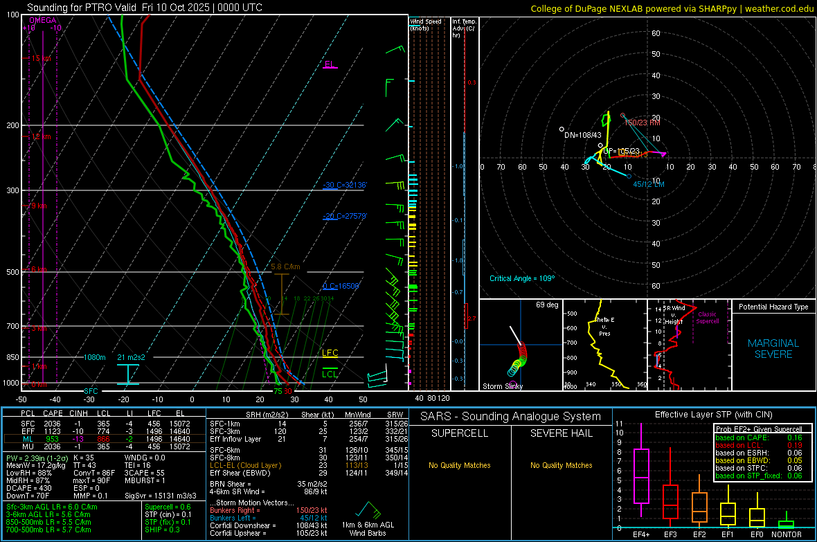This screenshot has width=817, height=542.
Task: Click the '5.8 C/km' lapse rate label
Action: tap(285, 267)
